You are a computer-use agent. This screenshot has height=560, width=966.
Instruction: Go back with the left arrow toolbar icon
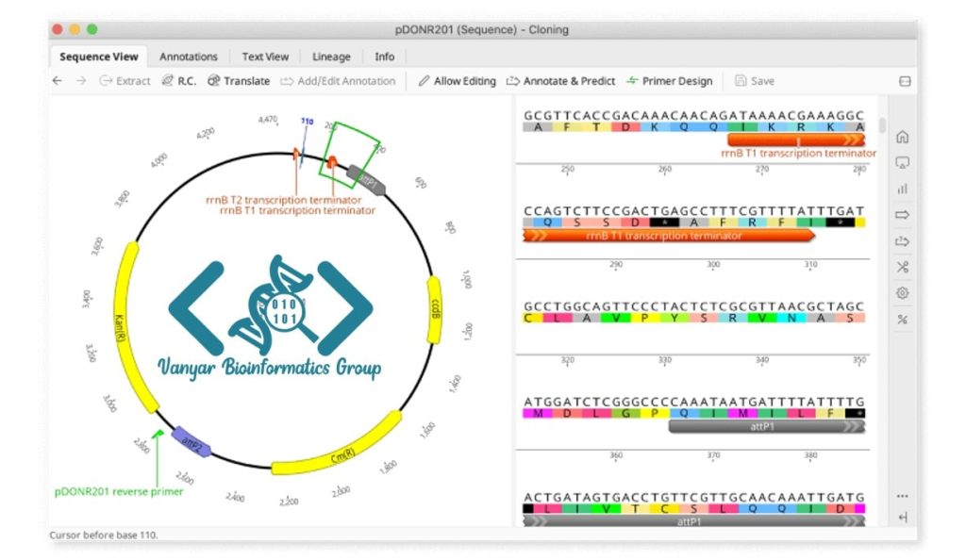click(58, 81)
